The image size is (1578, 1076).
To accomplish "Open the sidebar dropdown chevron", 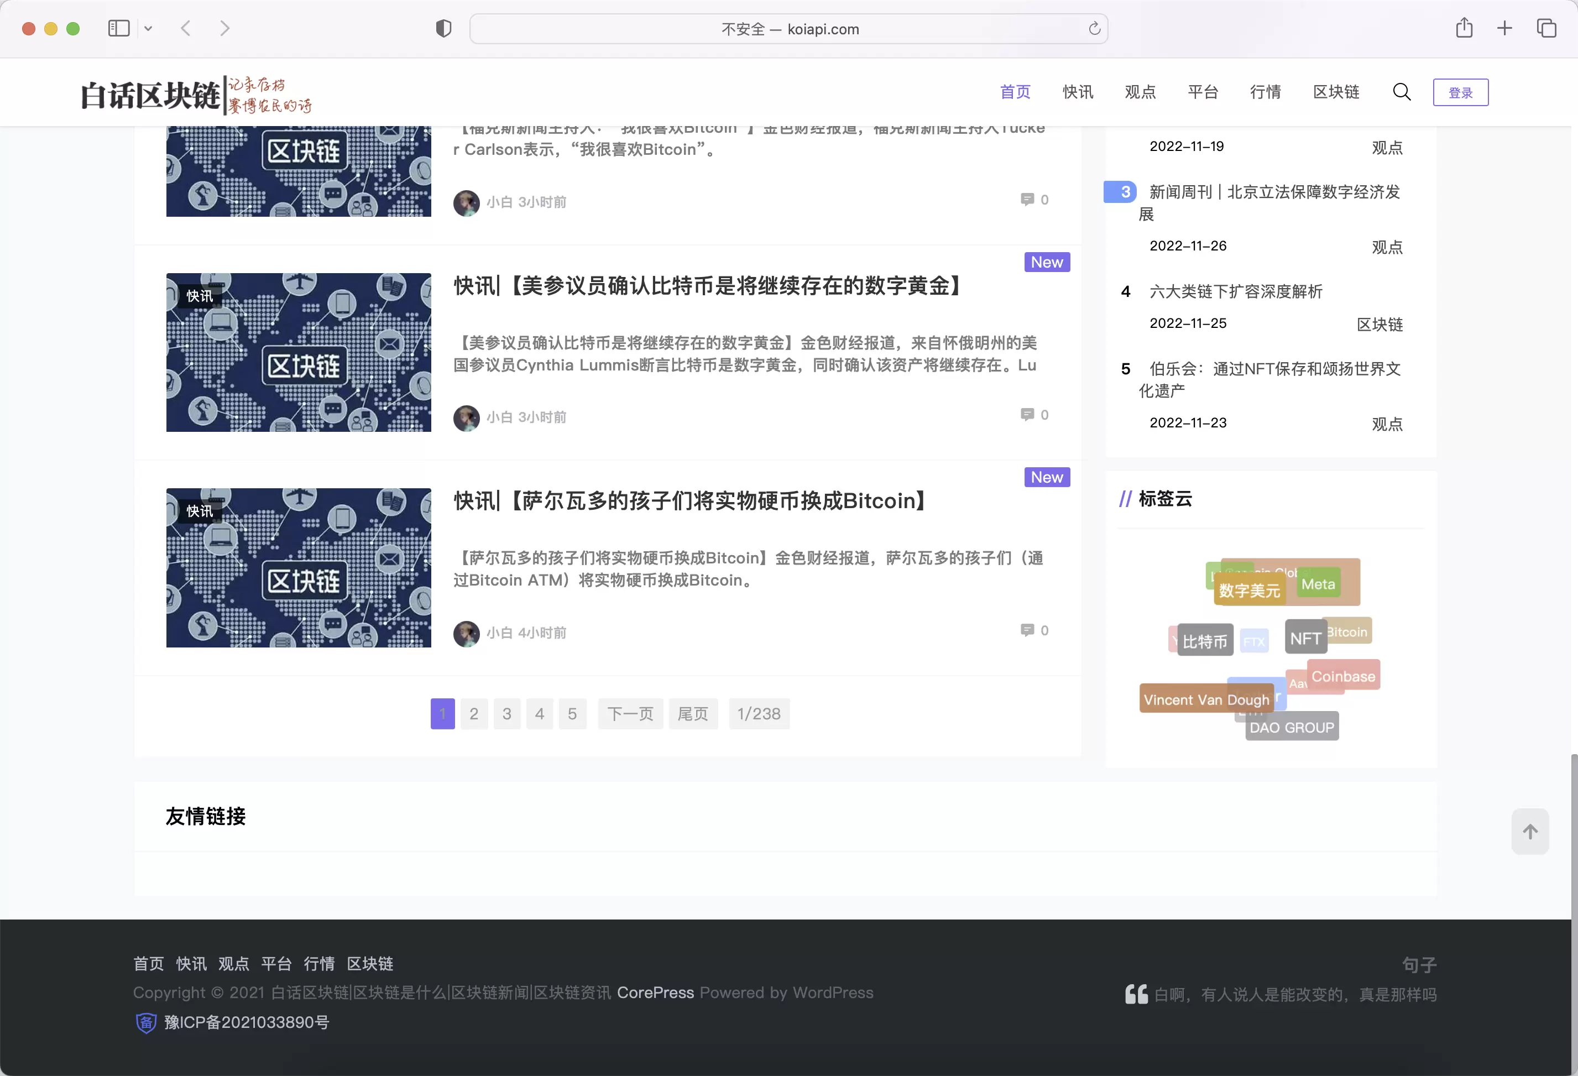I will pyautogui.click(x=148, y=29).
